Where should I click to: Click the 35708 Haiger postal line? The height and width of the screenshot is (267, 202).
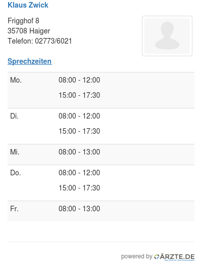(x=29, y=31)
